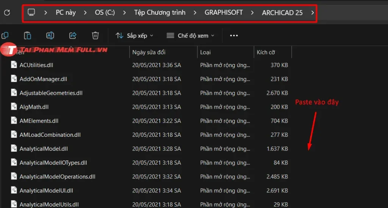
Task: Expand chevron after the computer icon
Action: (x=45, y=13)
